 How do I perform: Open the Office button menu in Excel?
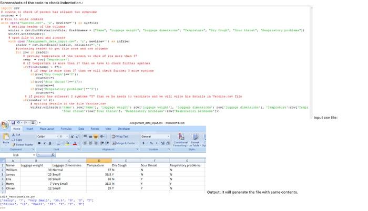tap(4, 125)
